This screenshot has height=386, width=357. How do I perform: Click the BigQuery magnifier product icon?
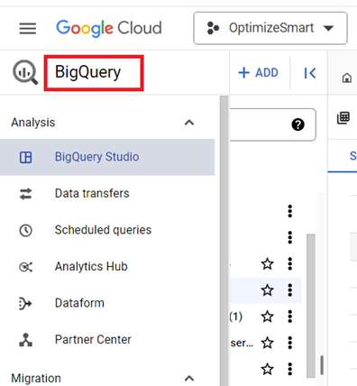pos(25,72)
